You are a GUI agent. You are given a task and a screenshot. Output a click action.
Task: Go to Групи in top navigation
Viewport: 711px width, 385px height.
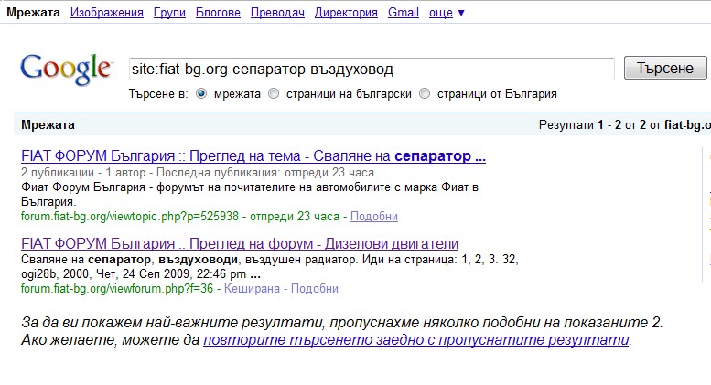point(170,13)
